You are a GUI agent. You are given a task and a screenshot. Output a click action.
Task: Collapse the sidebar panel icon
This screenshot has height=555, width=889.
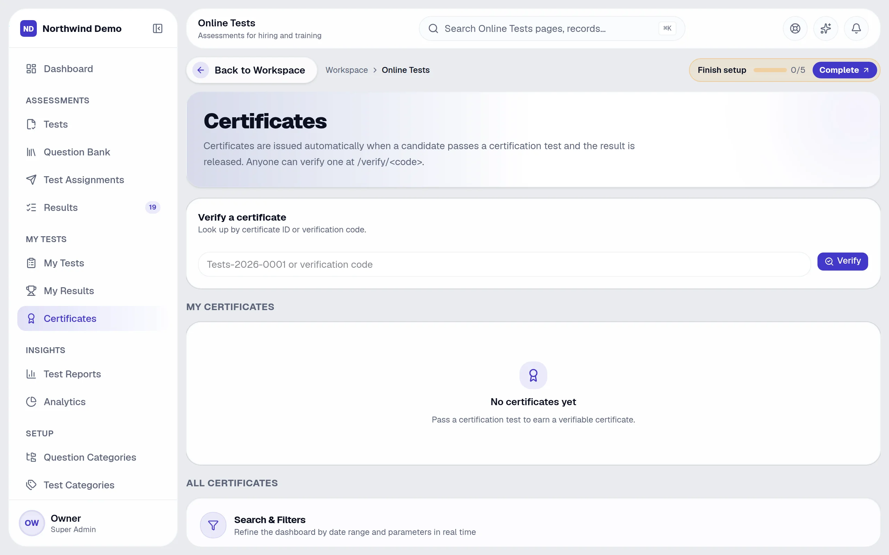click(158, 29)
